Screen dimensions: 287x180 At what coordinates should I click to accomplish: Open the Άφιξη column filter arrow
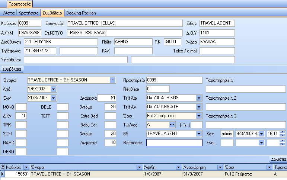tap(178, 167)
